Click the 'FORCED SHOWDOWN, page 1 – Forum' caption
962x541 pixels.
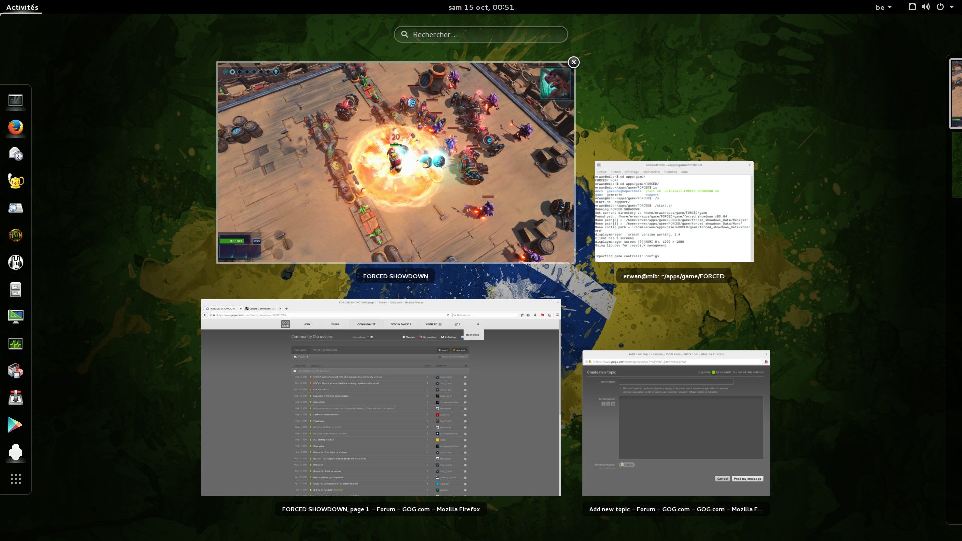coord(381,509)
